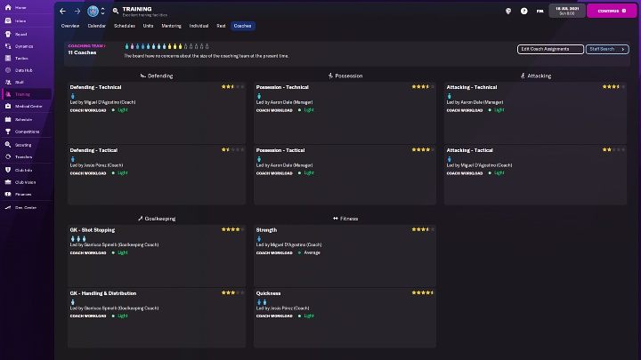Switch to the Mentoring tab

point(173,26)
